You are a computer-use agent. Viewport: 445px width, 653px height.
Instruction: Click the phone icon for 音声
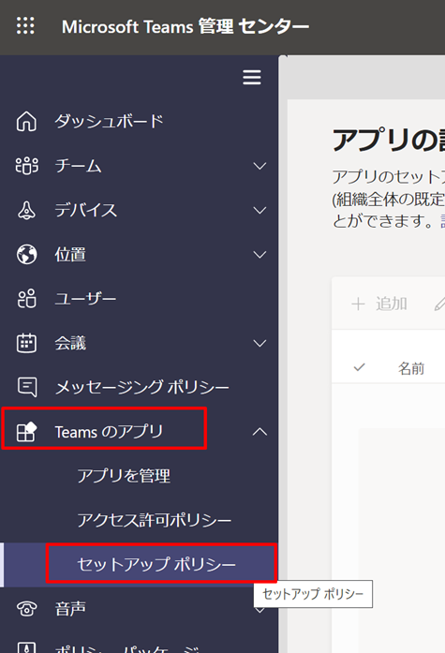tap(26, 609)
